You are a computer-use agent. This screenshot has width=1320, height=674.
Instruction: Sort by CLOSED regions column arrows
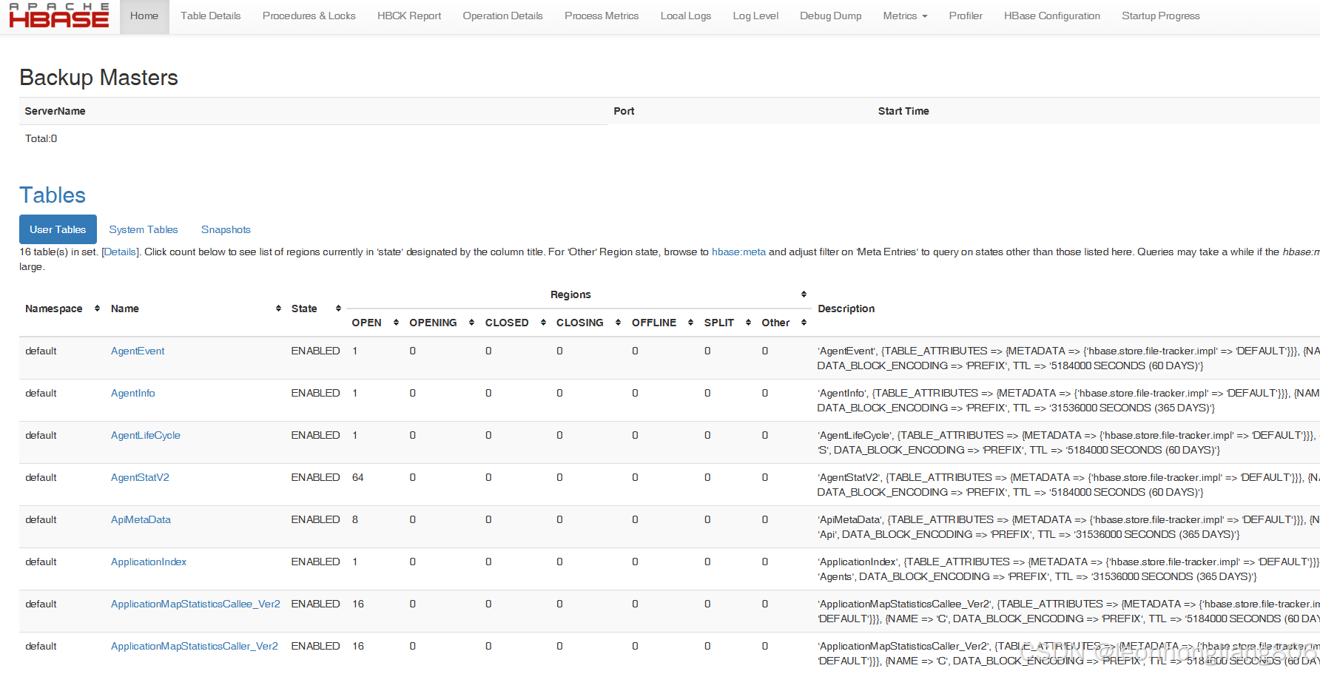click(x=544, y=323)
